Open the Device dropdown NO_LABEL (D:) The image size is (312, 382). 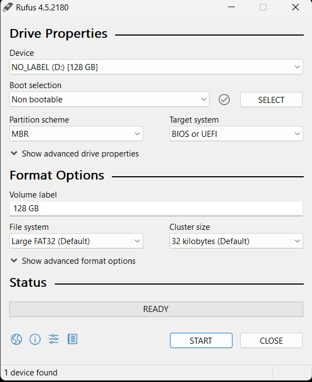tap(156, 67)
